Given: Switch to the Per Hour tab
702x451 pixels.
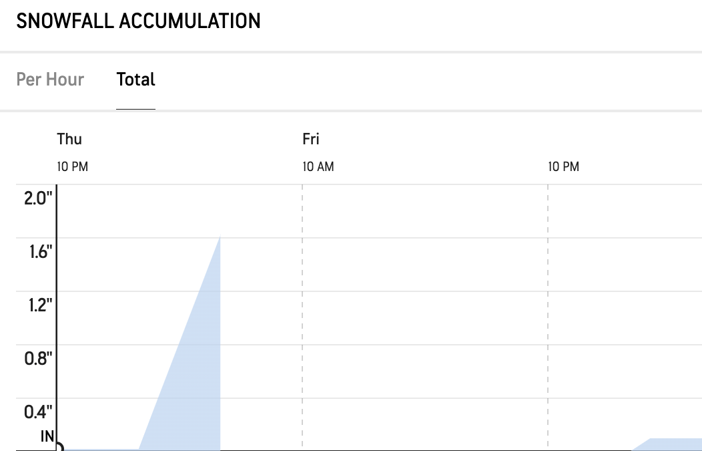Looking at the screenshot, I should click(50, 80).
